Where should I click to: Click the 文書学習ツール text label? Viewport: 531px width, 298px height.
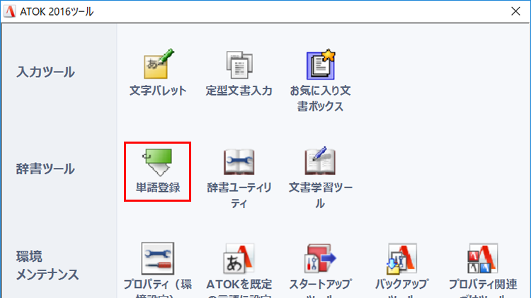coord(320,195)
